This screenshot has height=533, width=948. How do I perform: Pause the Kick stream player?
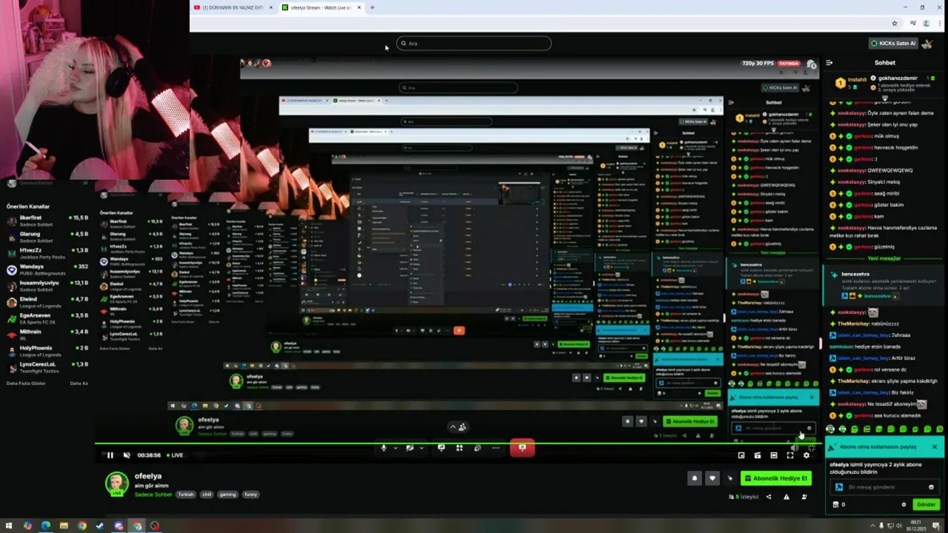pos(110,455)
